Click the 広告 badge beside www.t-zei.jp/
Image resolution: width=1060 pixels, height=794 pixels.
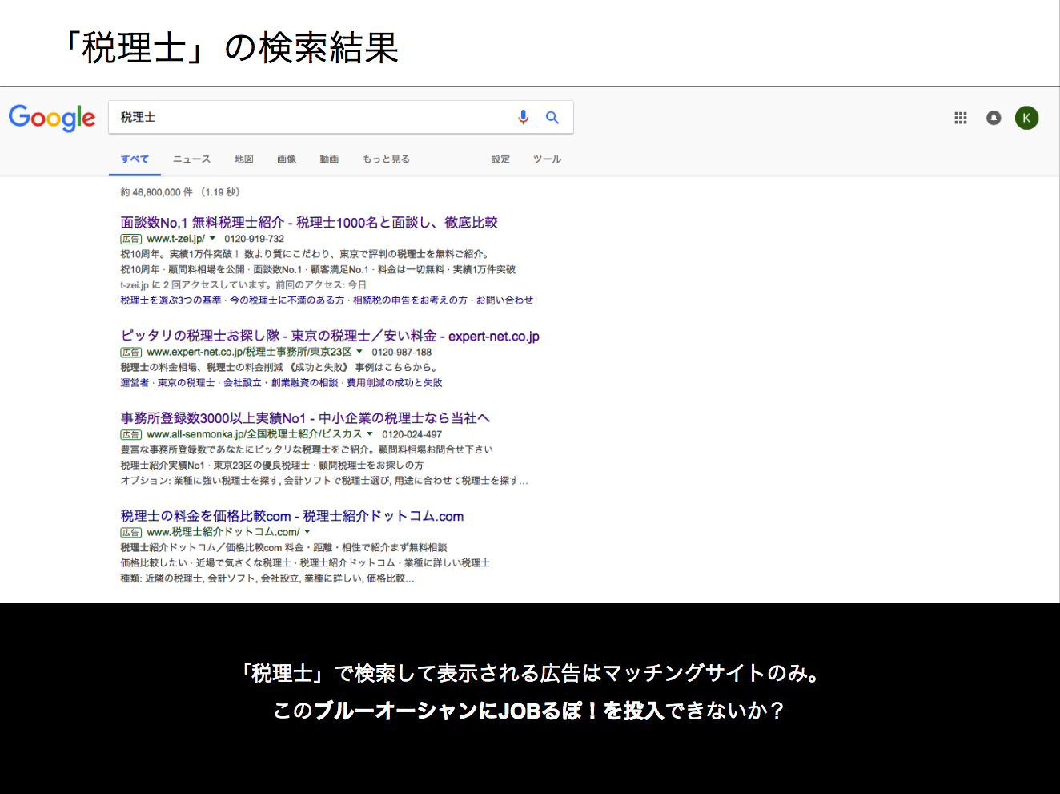pos(131,239)
